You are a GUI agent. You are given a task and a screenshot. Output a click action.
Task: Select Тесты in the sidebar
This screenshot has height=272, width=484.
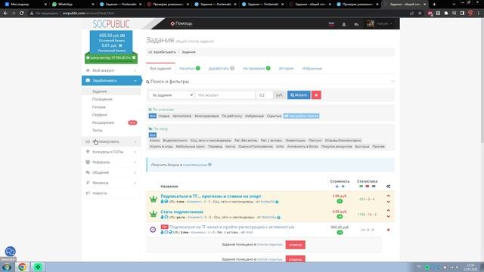[98, 131]
